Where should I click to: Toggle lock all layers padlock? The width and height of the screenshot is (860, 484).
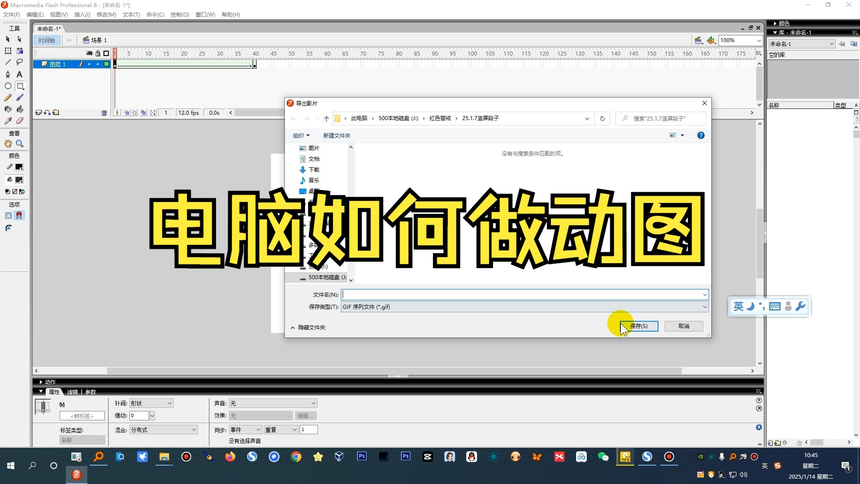click(x=98, y=53)
